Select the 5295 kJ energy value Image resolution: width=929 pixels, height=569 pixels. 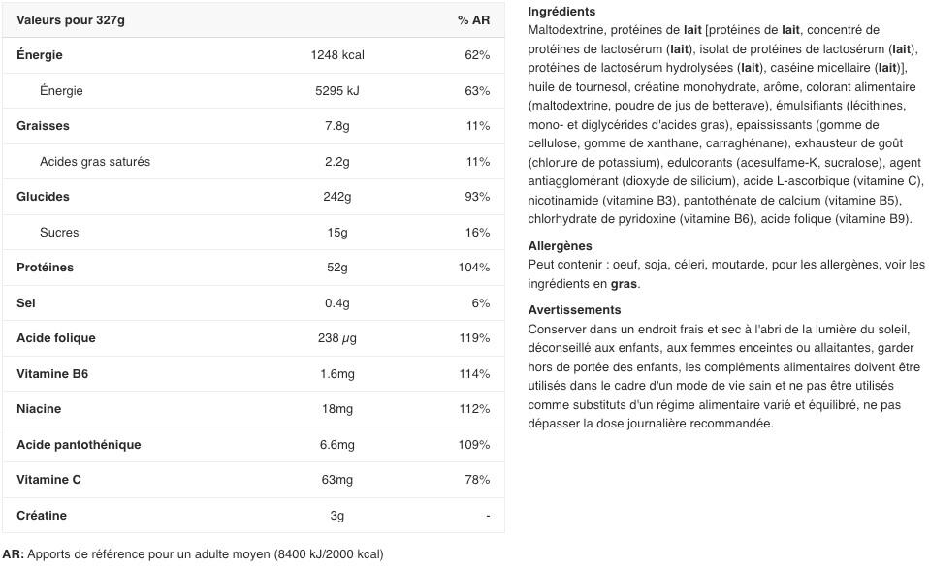[x=337, y=90]
